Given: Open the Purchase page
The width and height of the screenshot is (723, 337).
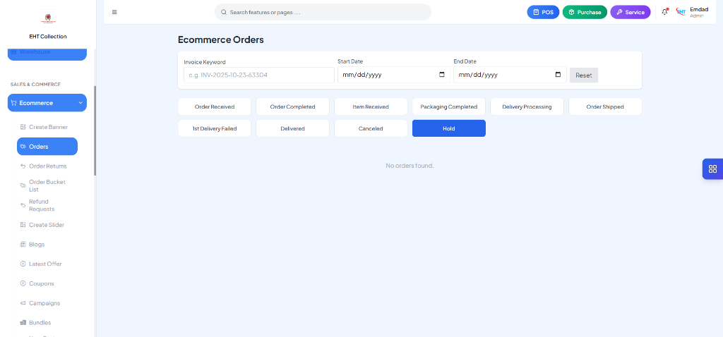Looking at the screenshot, I should 585,12.
